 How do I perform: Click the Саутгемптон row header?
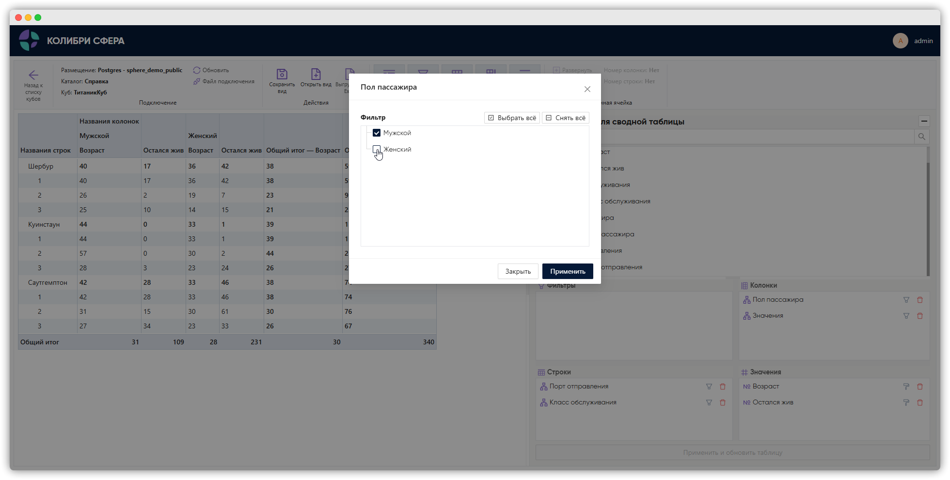point(47,282)
